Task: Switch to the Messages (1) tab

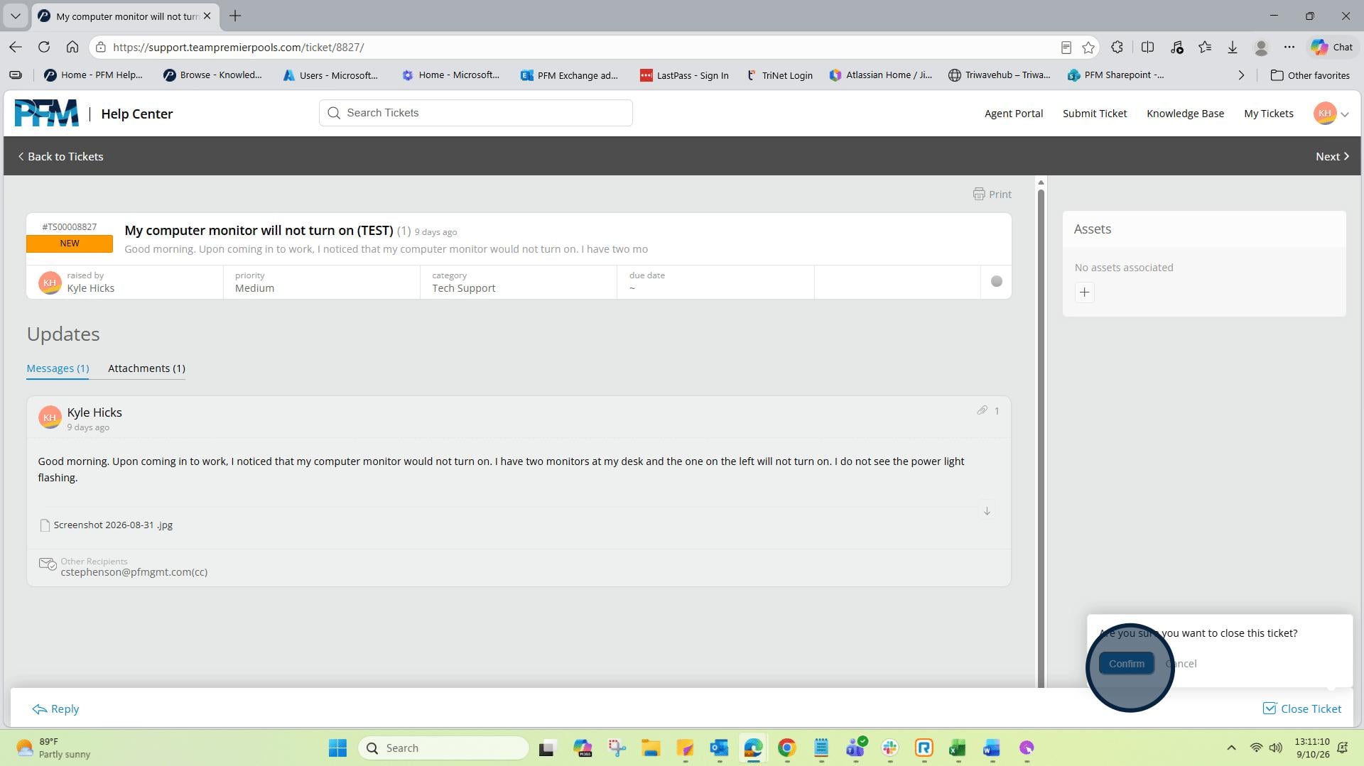Action: pyautogui.click(x=58, y=368)
